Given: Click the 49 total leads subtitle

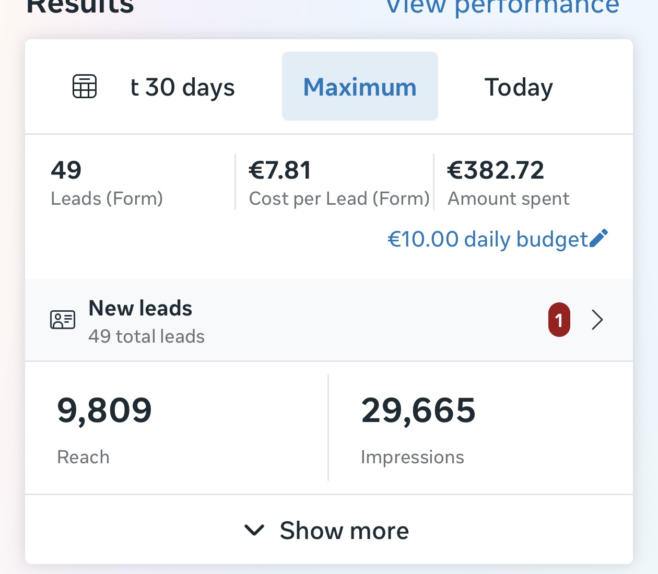Looking at the screenshot, I should tap(146, 336).
